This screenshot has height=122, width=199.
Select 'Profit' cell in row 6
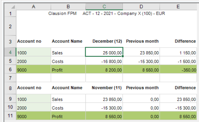click(x=68, y=69)
